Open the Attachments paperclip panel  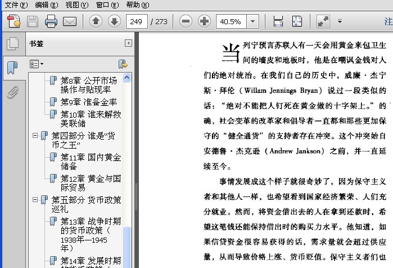pos(12,92)
